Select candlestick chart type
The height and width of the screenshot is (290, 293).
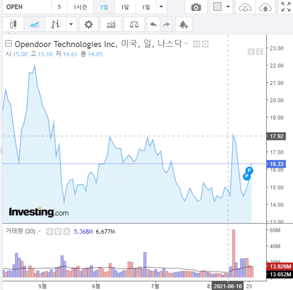[x=13, y=24]
